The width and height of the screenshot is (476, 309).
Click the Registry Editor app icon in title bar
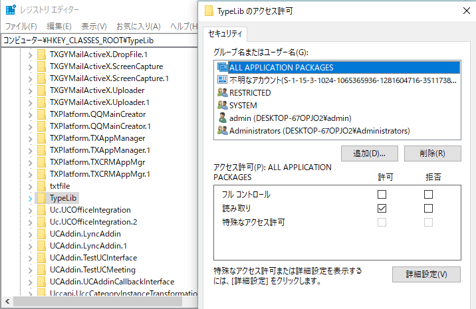tap(11, 10)
